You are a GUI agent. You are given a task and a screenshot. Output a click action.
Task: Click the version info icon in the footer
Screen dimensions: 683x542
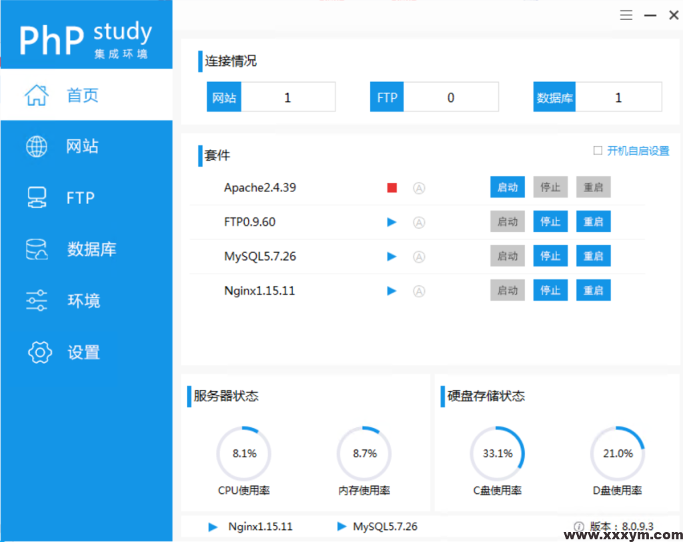click(579, 526)
